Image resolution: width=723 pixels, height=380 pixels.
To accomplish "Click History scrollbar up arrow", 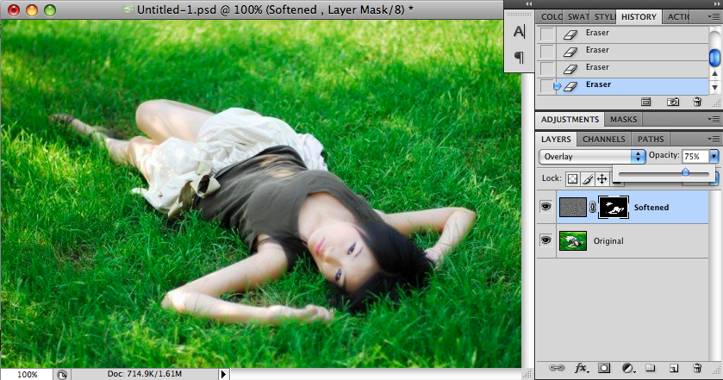I will 714,73.
